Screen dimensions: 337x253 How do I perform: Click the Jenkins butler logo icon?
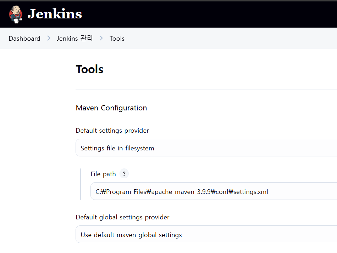[16, 15]
